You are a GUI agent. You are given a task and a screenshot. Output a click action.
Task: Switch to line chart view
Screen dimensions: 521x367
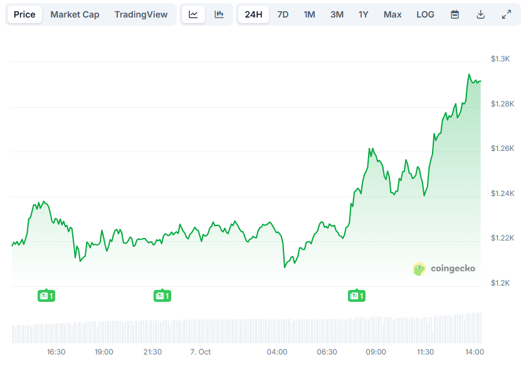(193, 14)
